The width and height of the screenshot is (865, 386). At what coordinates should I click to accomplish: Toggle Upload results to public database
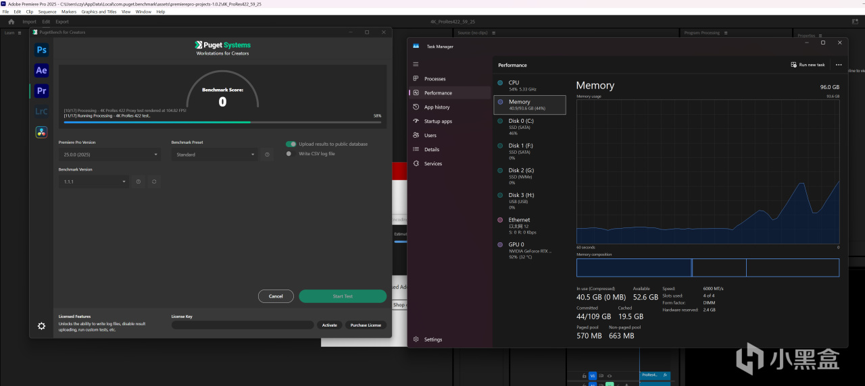pos(291,144)
